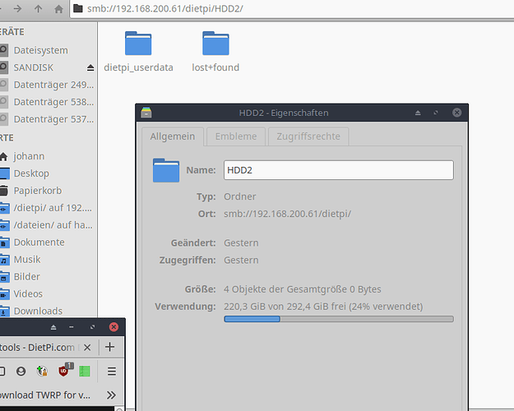Switch to Embleme tab
514x411 pixels.
[236, 136]
